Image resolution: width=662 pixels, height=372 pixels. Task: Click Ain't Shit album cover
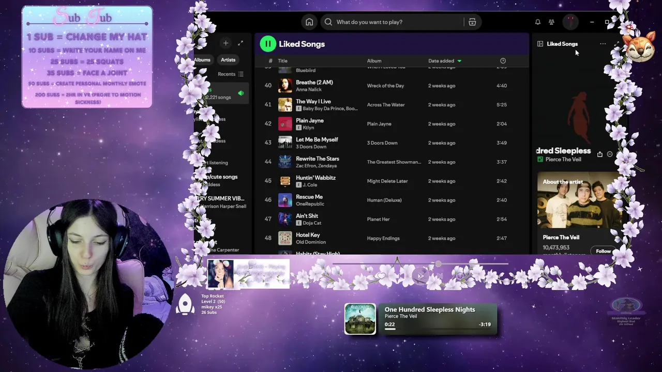(285, 220)
